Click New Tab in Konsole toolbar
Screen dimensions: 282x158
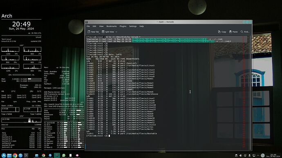[93, 32]
